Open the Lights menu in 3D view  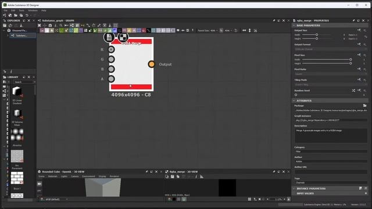(x=64, y=176)
